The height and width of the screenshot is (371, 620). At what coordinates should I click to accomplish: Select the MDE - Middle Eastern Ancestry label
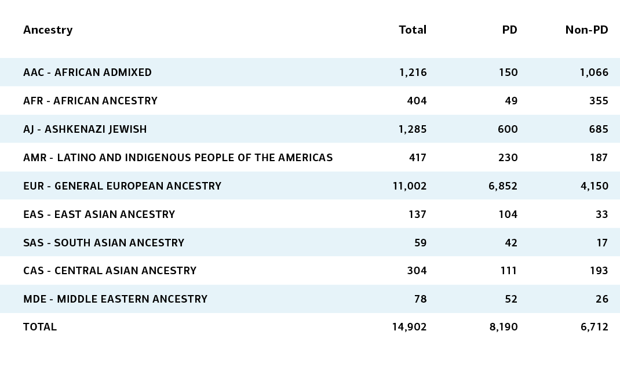point(115,299)
